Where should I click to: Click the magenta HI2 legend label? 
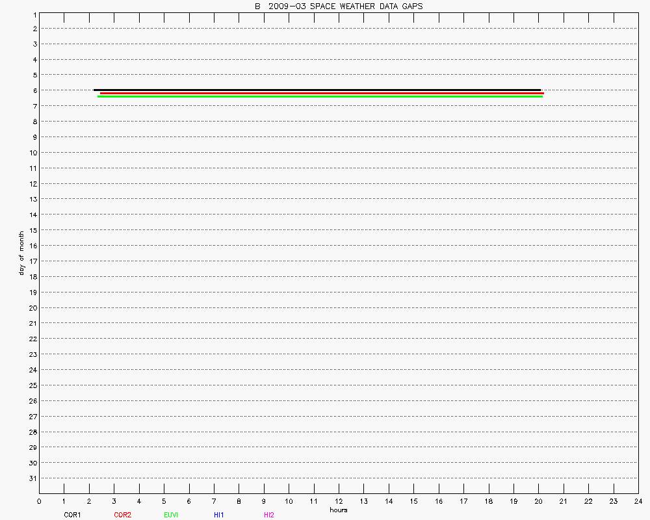click(x=268, y=515)
